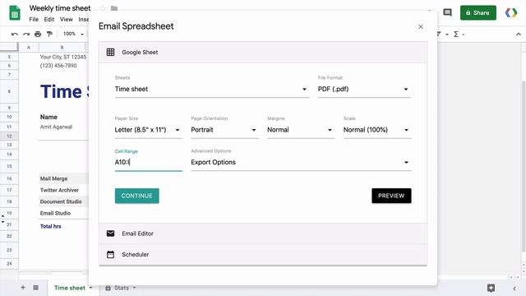526x296 pixels.
Task: Click the Email Editor envelope icon
Action: coord(110,234)
